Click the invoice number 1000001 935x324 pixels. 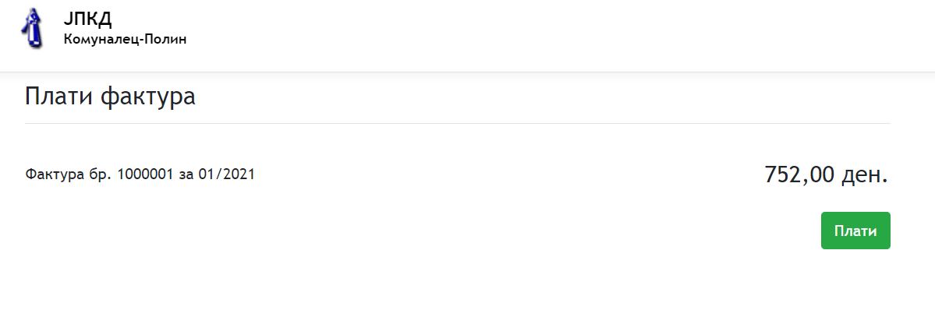pyautogui.click(x=146, y=174)
